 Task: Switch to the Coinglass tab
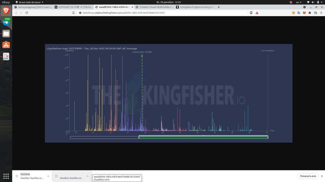tap(195, 7)
